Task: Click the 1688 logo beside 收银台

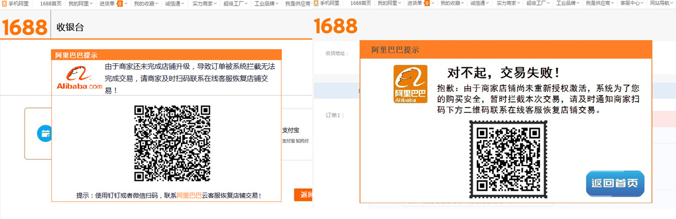Action: point(24,27)
